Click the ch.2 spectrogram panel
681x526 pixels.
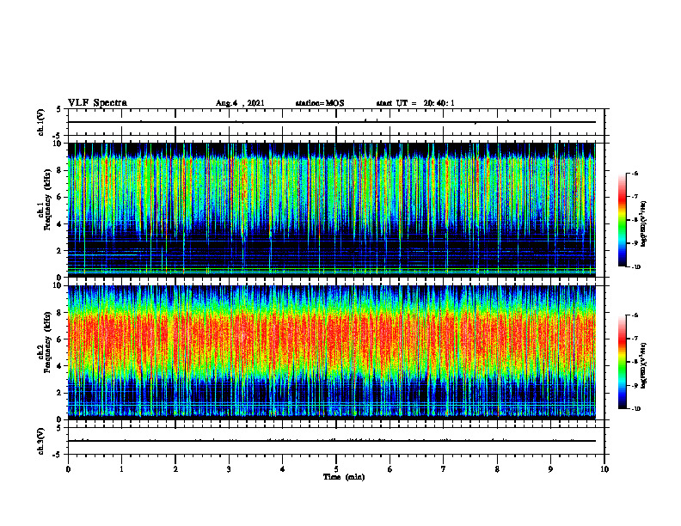point(331,352)
